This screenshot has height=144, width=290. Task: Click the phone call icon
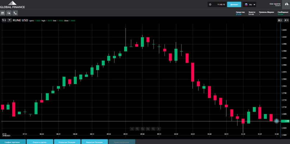15,13
